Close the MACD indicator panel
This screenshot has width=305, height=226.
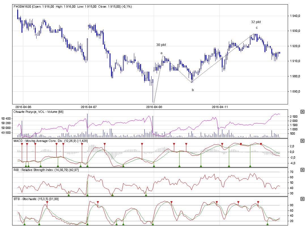302,141
